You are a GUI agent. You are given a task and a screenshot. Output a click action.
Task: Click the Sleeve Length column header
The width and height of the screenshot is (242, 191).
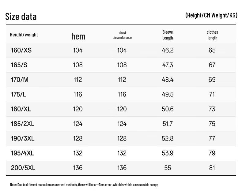pyautogui.click(x=168, y=35)
